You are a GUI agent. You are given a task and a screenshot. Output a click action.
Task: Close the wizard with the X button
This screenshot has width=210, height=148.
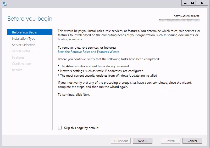coord(202,3)
